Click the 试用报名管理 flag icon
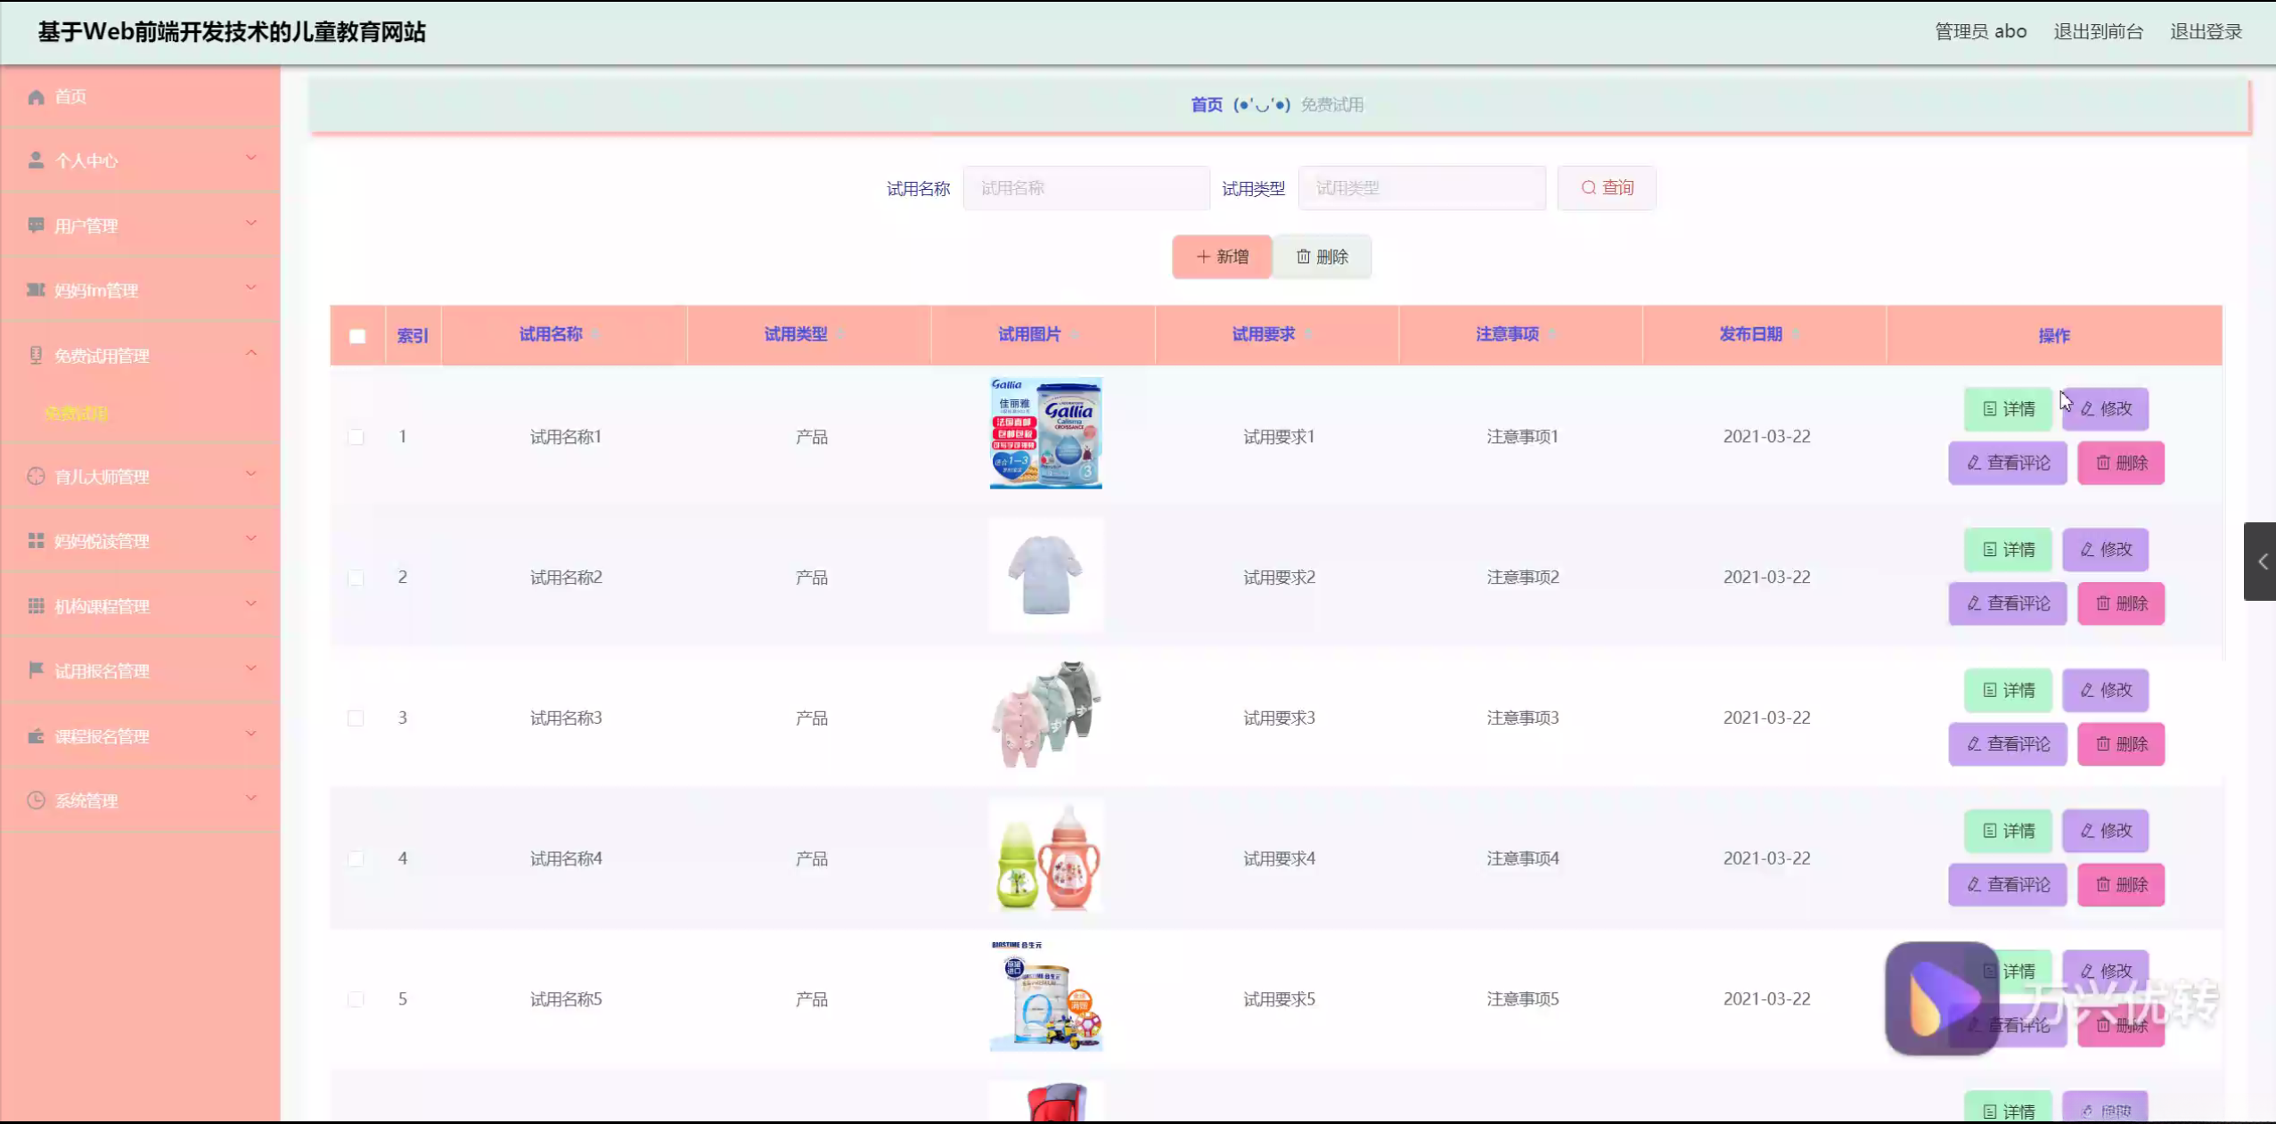 click(36, 669)
